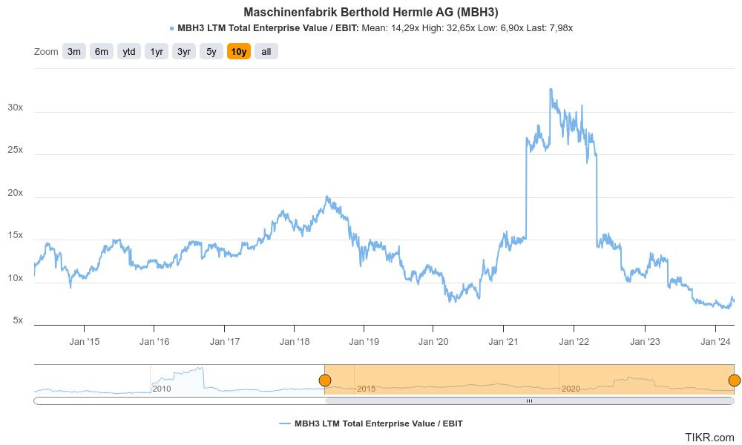
Task: Choose the 3yr zoom range
Action: (x=183, y=52)
